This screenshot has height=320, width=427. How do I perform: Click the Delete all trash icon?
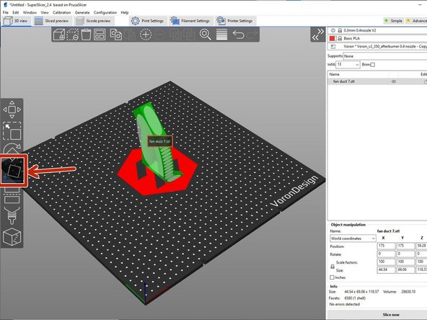point(86,35)
